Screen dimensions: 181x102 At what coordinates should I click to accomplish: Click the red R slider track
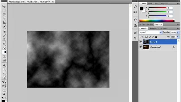[157, 8]
